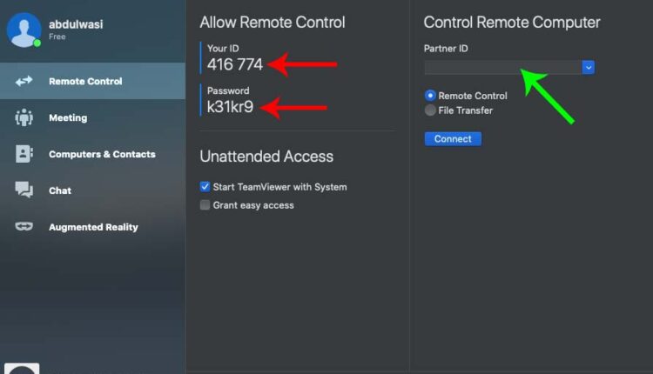This screenshot has height=374, width=653.
Task: Click the abdulwasi account name
Action: click(x=76, y=24)
